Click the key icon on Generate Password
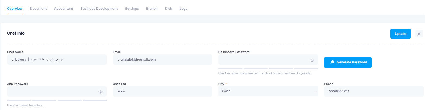This screenshot has height=110, width=425. pos(332,62)
